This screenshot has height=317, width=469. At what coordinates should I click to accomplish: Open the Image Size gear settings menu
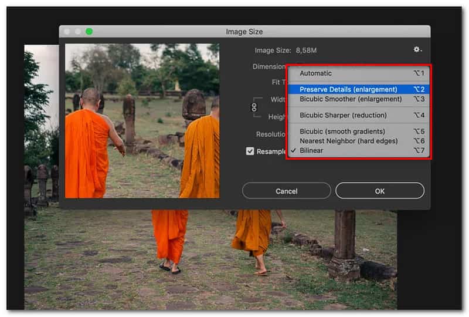click(x=417, y=49)
